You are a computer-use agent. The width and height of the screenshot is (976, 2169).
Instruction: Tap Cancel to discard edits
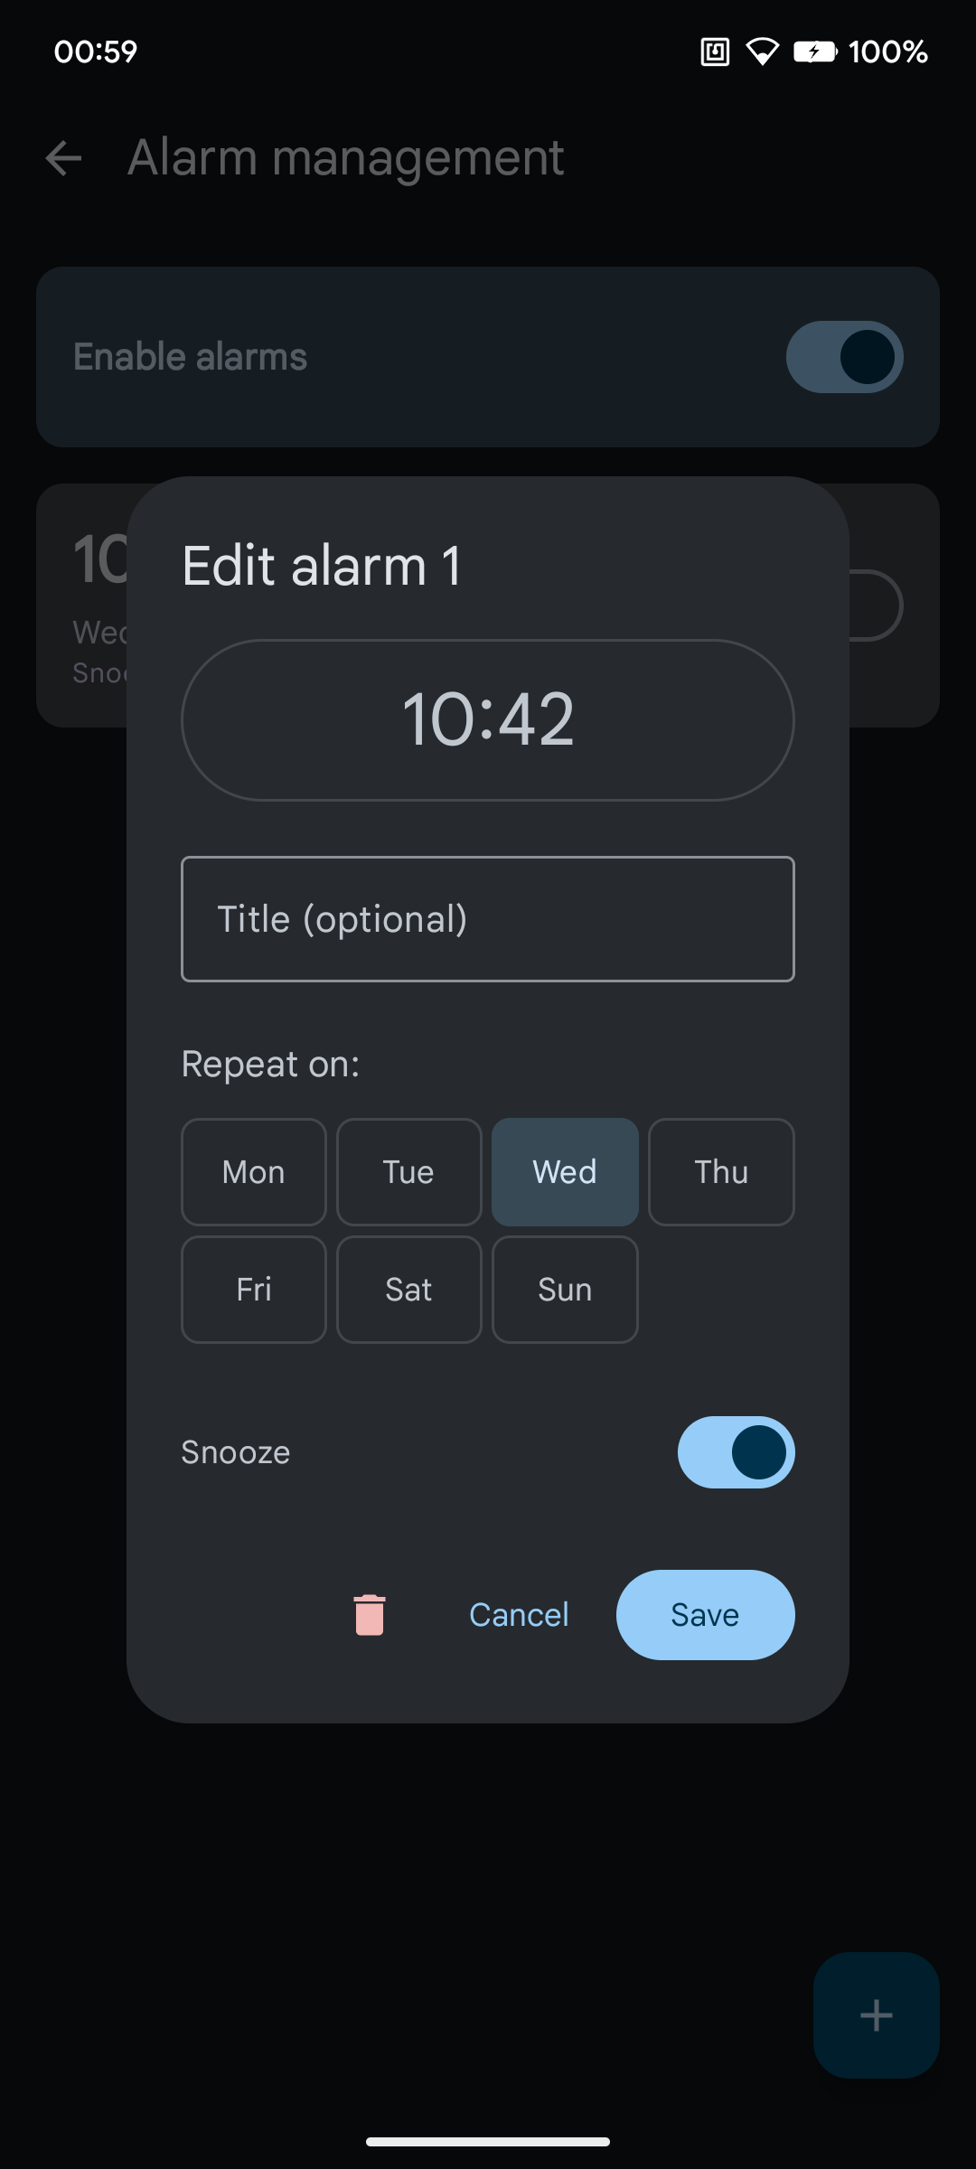pos(518,1614)
